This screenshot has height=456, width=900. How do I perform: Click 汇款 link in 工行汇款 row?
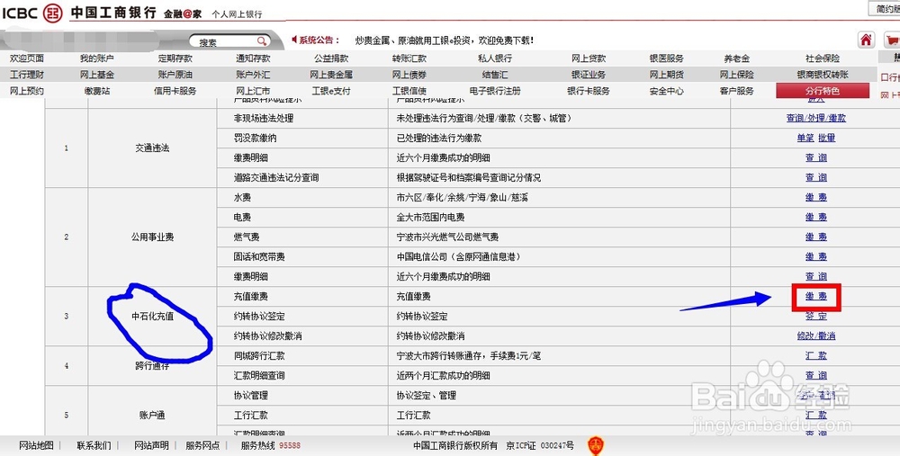tap(815, 415)
